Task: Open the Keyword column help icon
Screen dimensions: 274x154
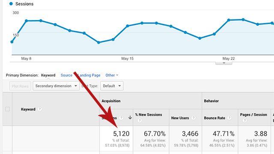Action: click(x=40, y=109)
